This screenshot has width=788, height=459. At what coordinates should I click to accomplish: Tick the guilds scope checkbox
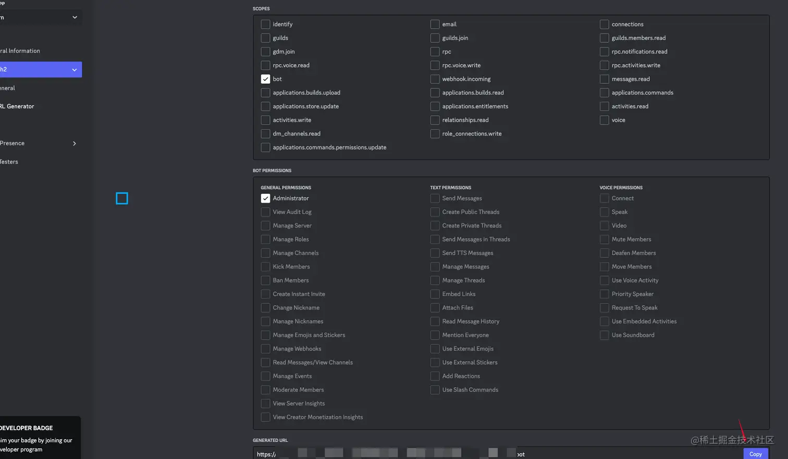[x=266, y=38]
